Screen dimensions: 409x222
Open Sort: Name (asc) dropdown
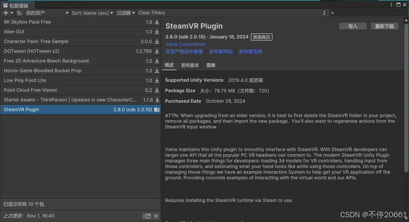(92, 13)
